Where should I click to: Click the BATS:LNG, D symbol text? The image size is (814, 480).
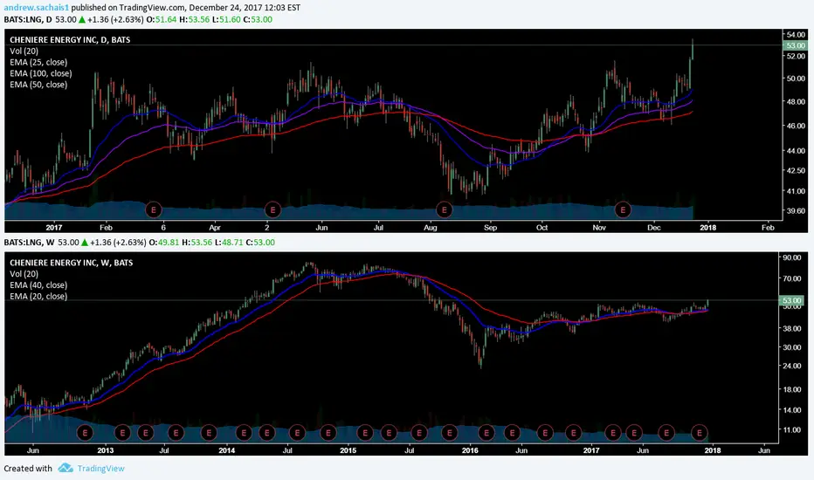28,20
